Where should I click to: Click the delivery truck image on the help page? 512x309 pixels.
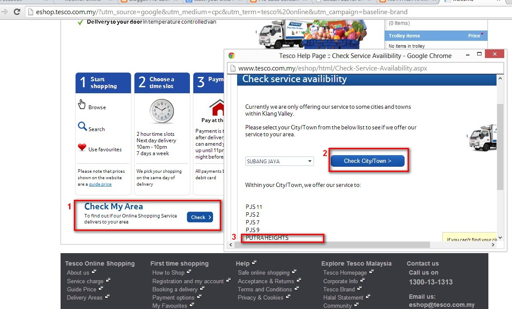481,138
